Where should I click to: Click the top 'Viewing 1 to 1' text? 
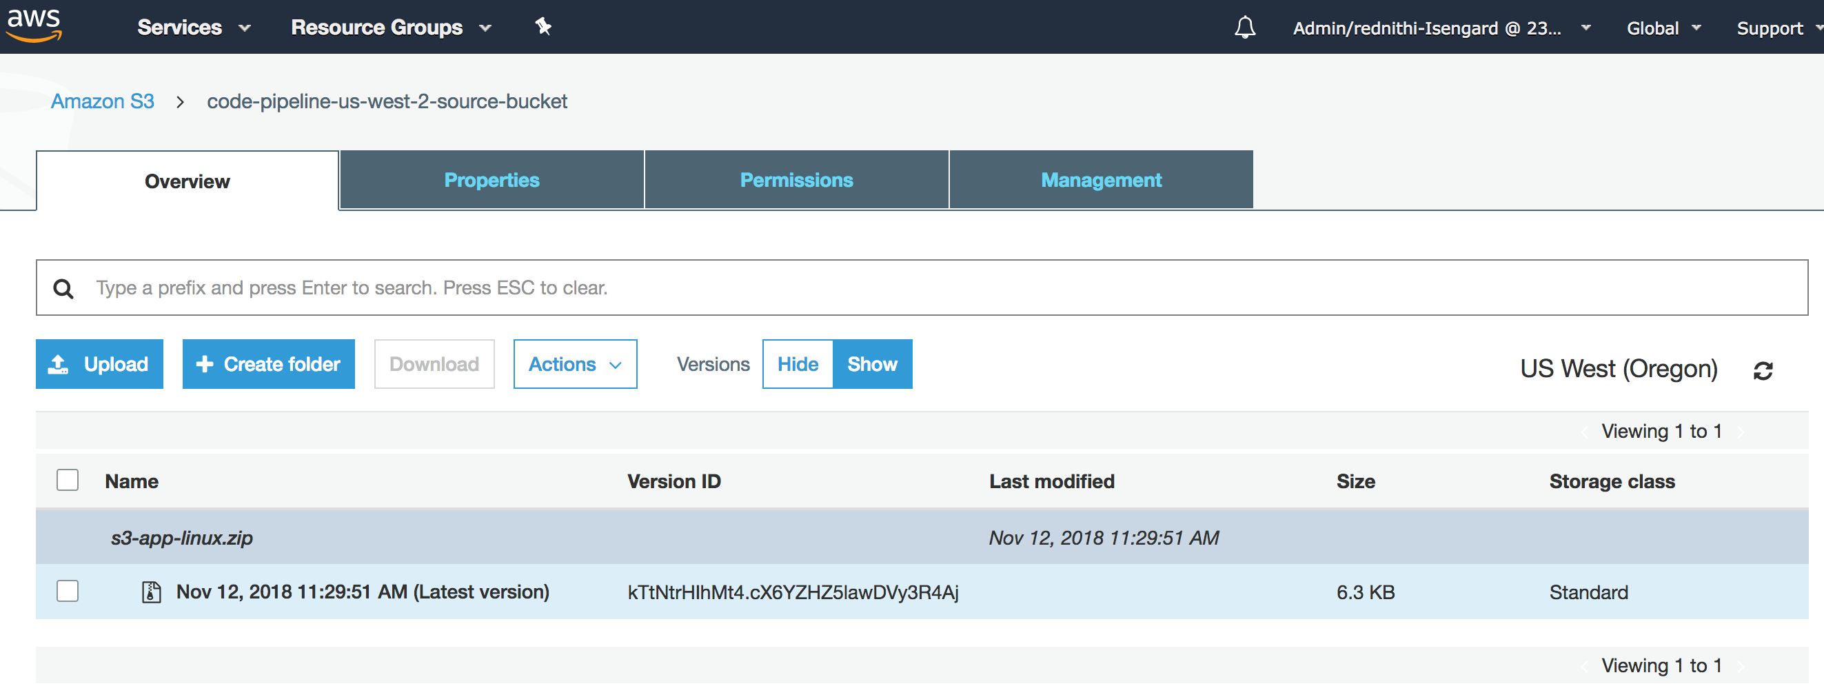pyautogui.click(x=1661, y=432)
